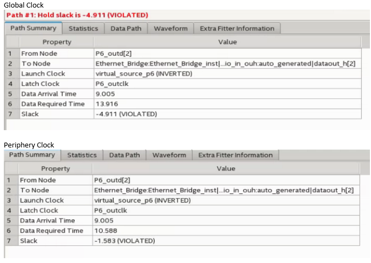Select Extra Fitter Information tab under Global Clock
The width and height of the screenshot is (371, 263).
pyautogui.click(x=236, y=29)
